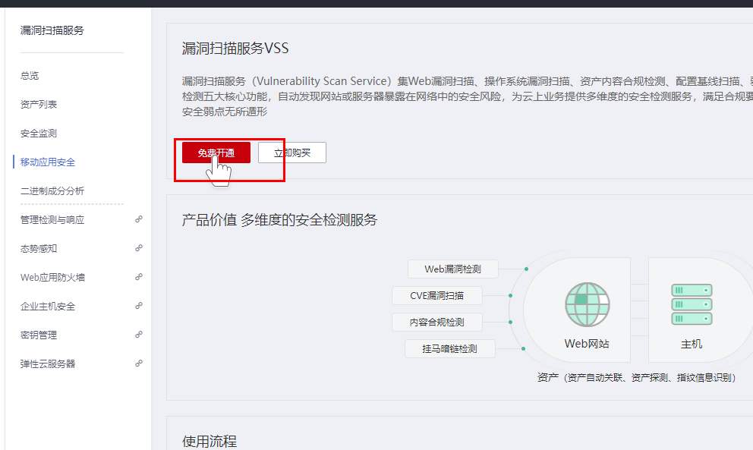Open 密钥管理 link
The width and height of the screenshot is (753, 450).
tap(39, 335)
